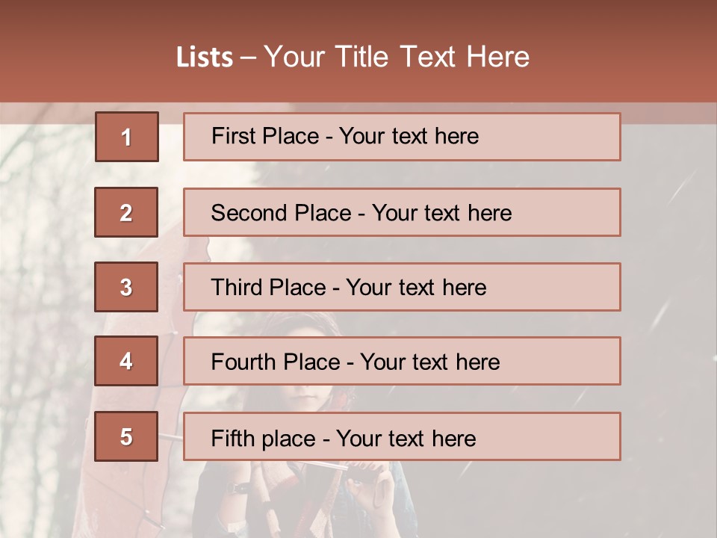Select "Your Title Text Here" in the title

pyautogui.click(x=397, y=58)
